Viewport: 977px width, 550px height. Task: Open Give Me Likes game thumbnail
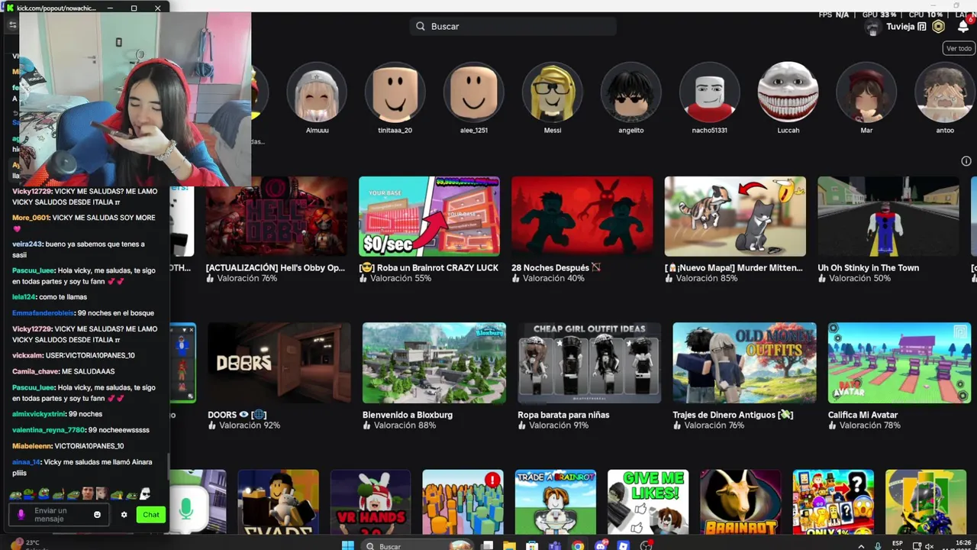point(648,502)
